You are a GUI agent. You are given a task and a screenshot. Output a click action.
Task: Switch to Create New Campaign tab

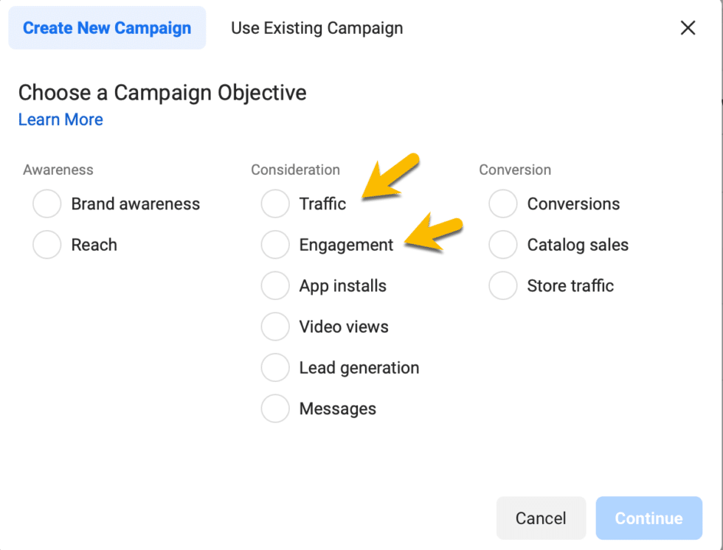(x=106, y=27)
